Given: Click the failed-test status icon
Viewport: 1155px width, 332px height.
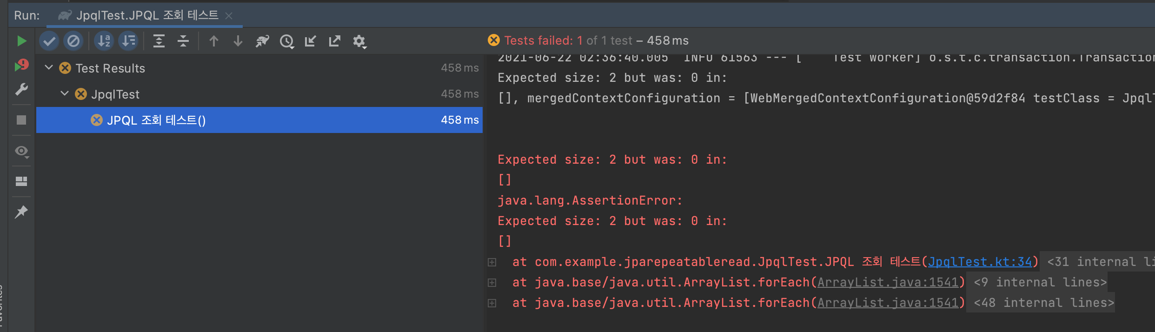Looking at the screenshot, I should tap(494, 40).
